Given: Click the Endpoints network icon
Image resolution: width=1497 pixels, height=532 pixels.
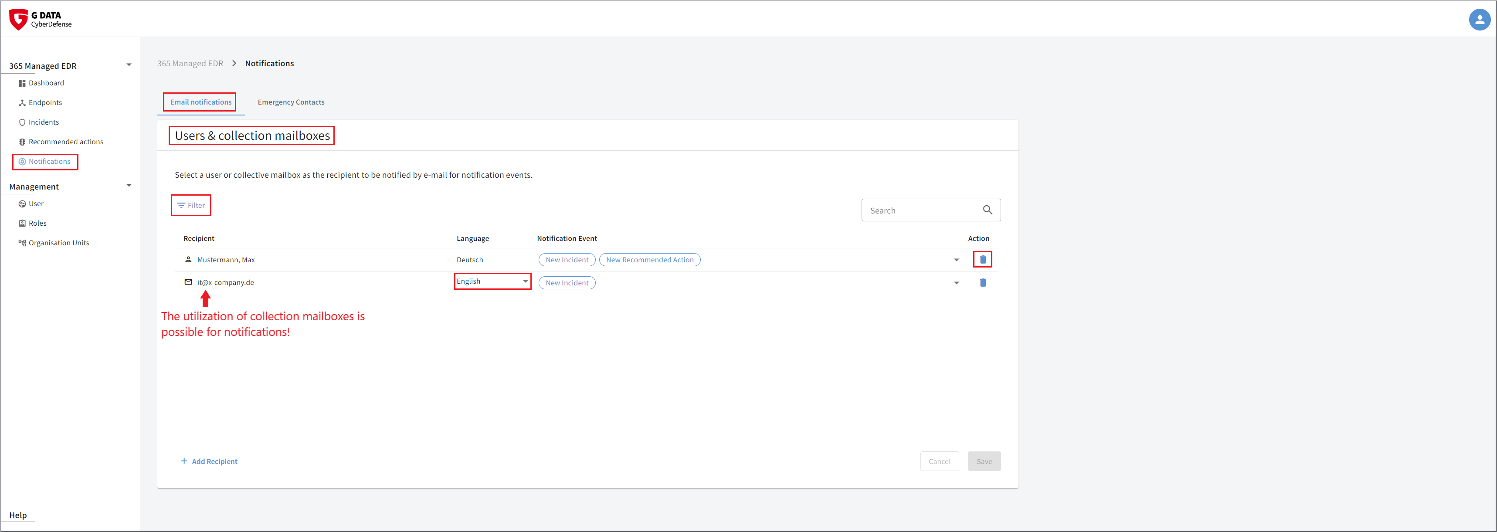Looking at the screenshot, I should 22,103.
